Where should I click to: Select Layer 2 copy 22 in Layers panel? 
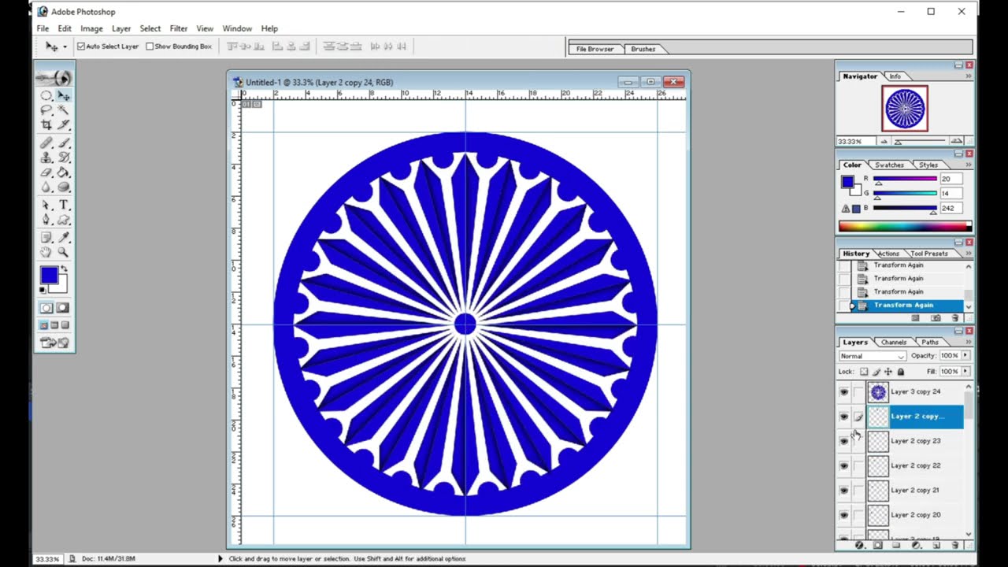[915, 466]
